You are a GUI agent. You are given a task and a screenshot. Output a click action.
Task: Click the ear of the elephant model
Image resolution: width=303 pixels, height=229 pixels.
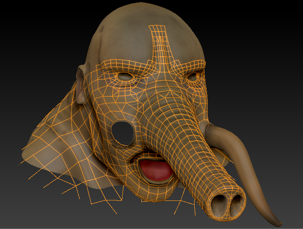81,84
